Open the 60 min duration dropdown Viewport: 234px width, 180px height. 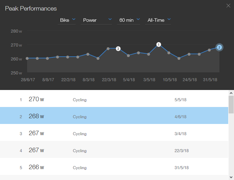(x=129, y=20)
